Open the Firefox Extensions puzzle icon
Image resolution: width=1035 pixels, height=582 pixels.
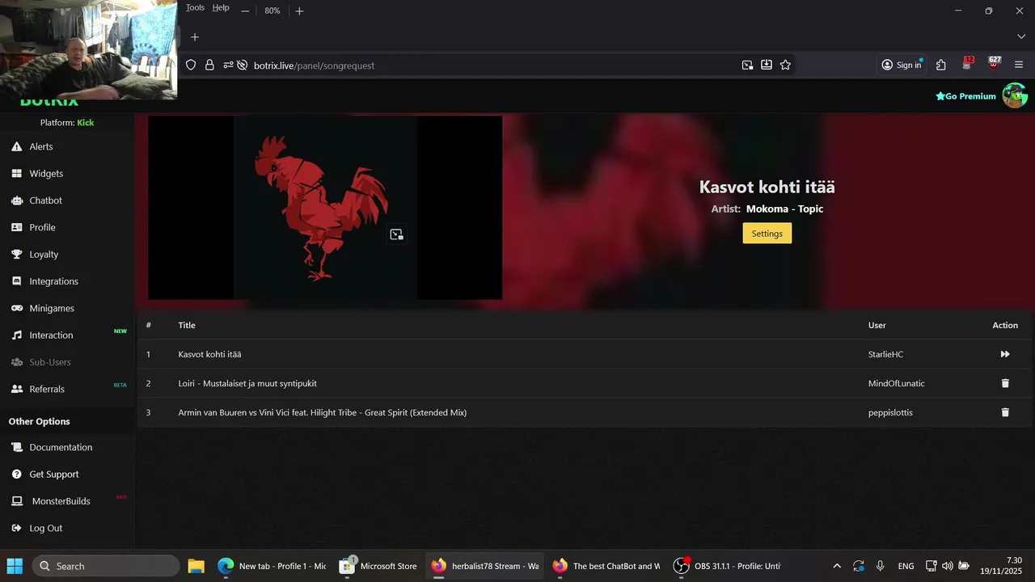(x=941, y=65)
